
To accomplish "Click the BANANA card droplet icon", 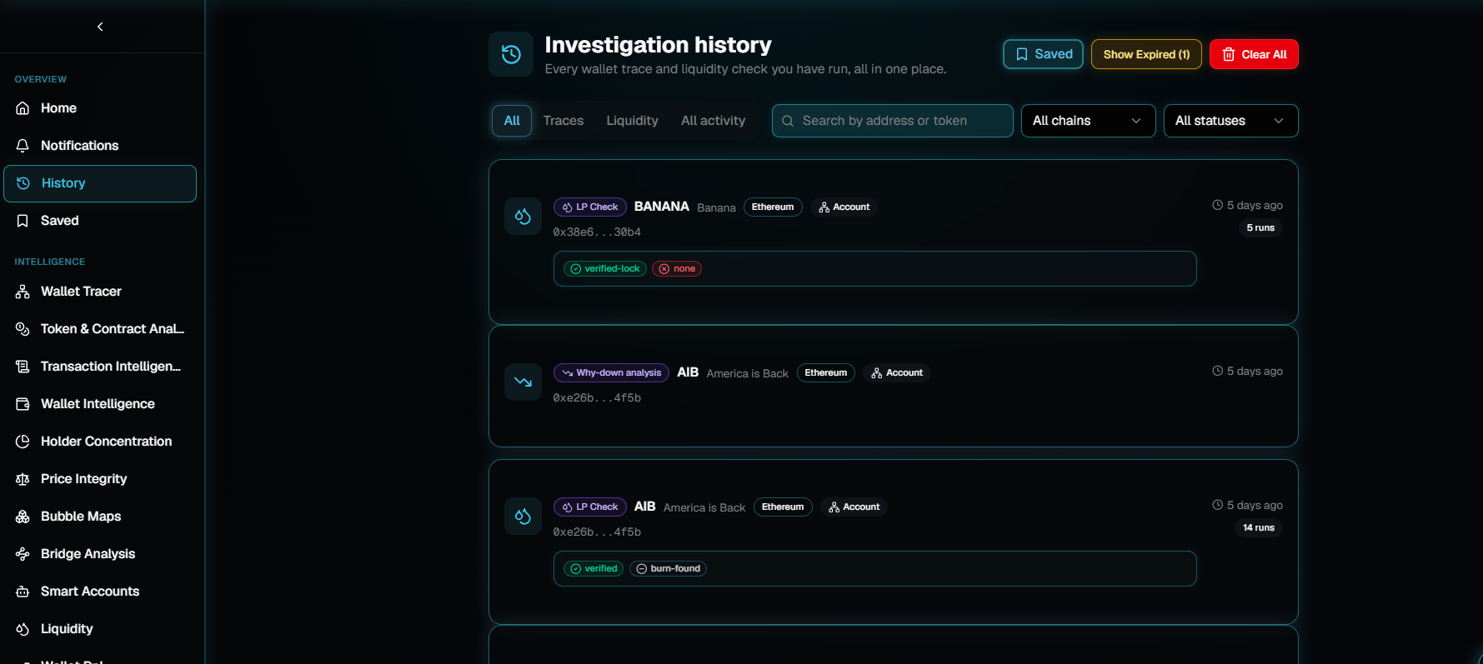I will click(x=523, y=216).
